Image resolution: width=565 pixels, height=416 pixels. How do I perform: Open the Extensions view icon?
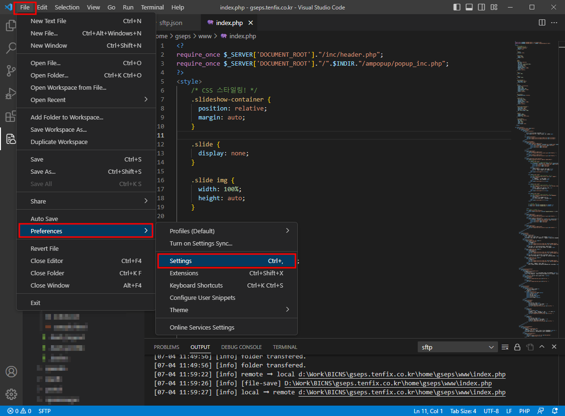pyautogui.click(x=11, y=116)
